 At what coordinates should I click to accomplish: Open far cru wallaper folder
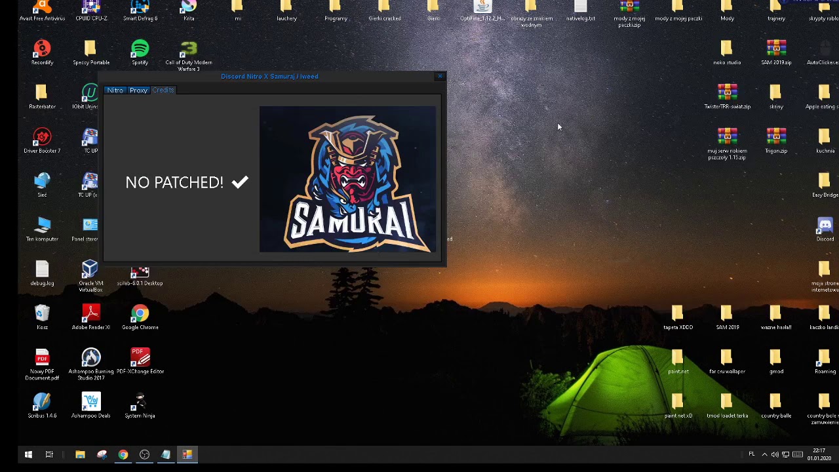point(727,362)
